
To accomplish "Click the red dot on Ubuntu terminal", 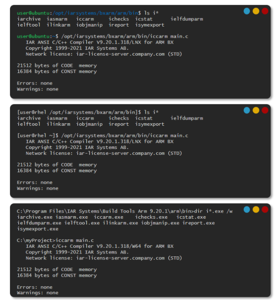I will 264,11.
